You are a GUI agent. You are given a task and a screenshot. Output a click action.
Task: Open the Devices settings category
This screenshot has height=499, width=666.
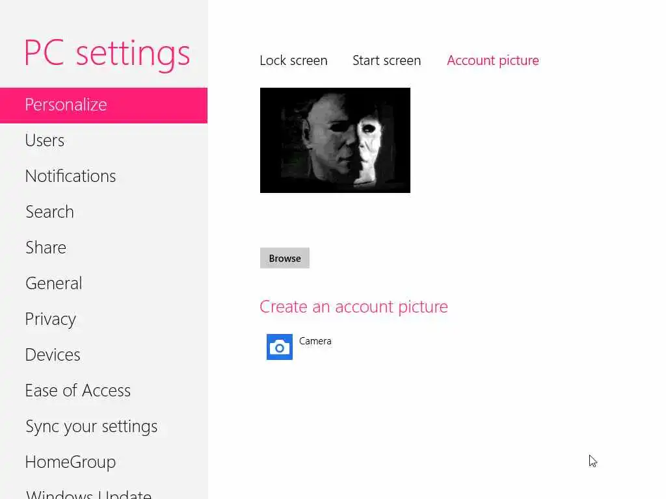click(x=53, y=355)
